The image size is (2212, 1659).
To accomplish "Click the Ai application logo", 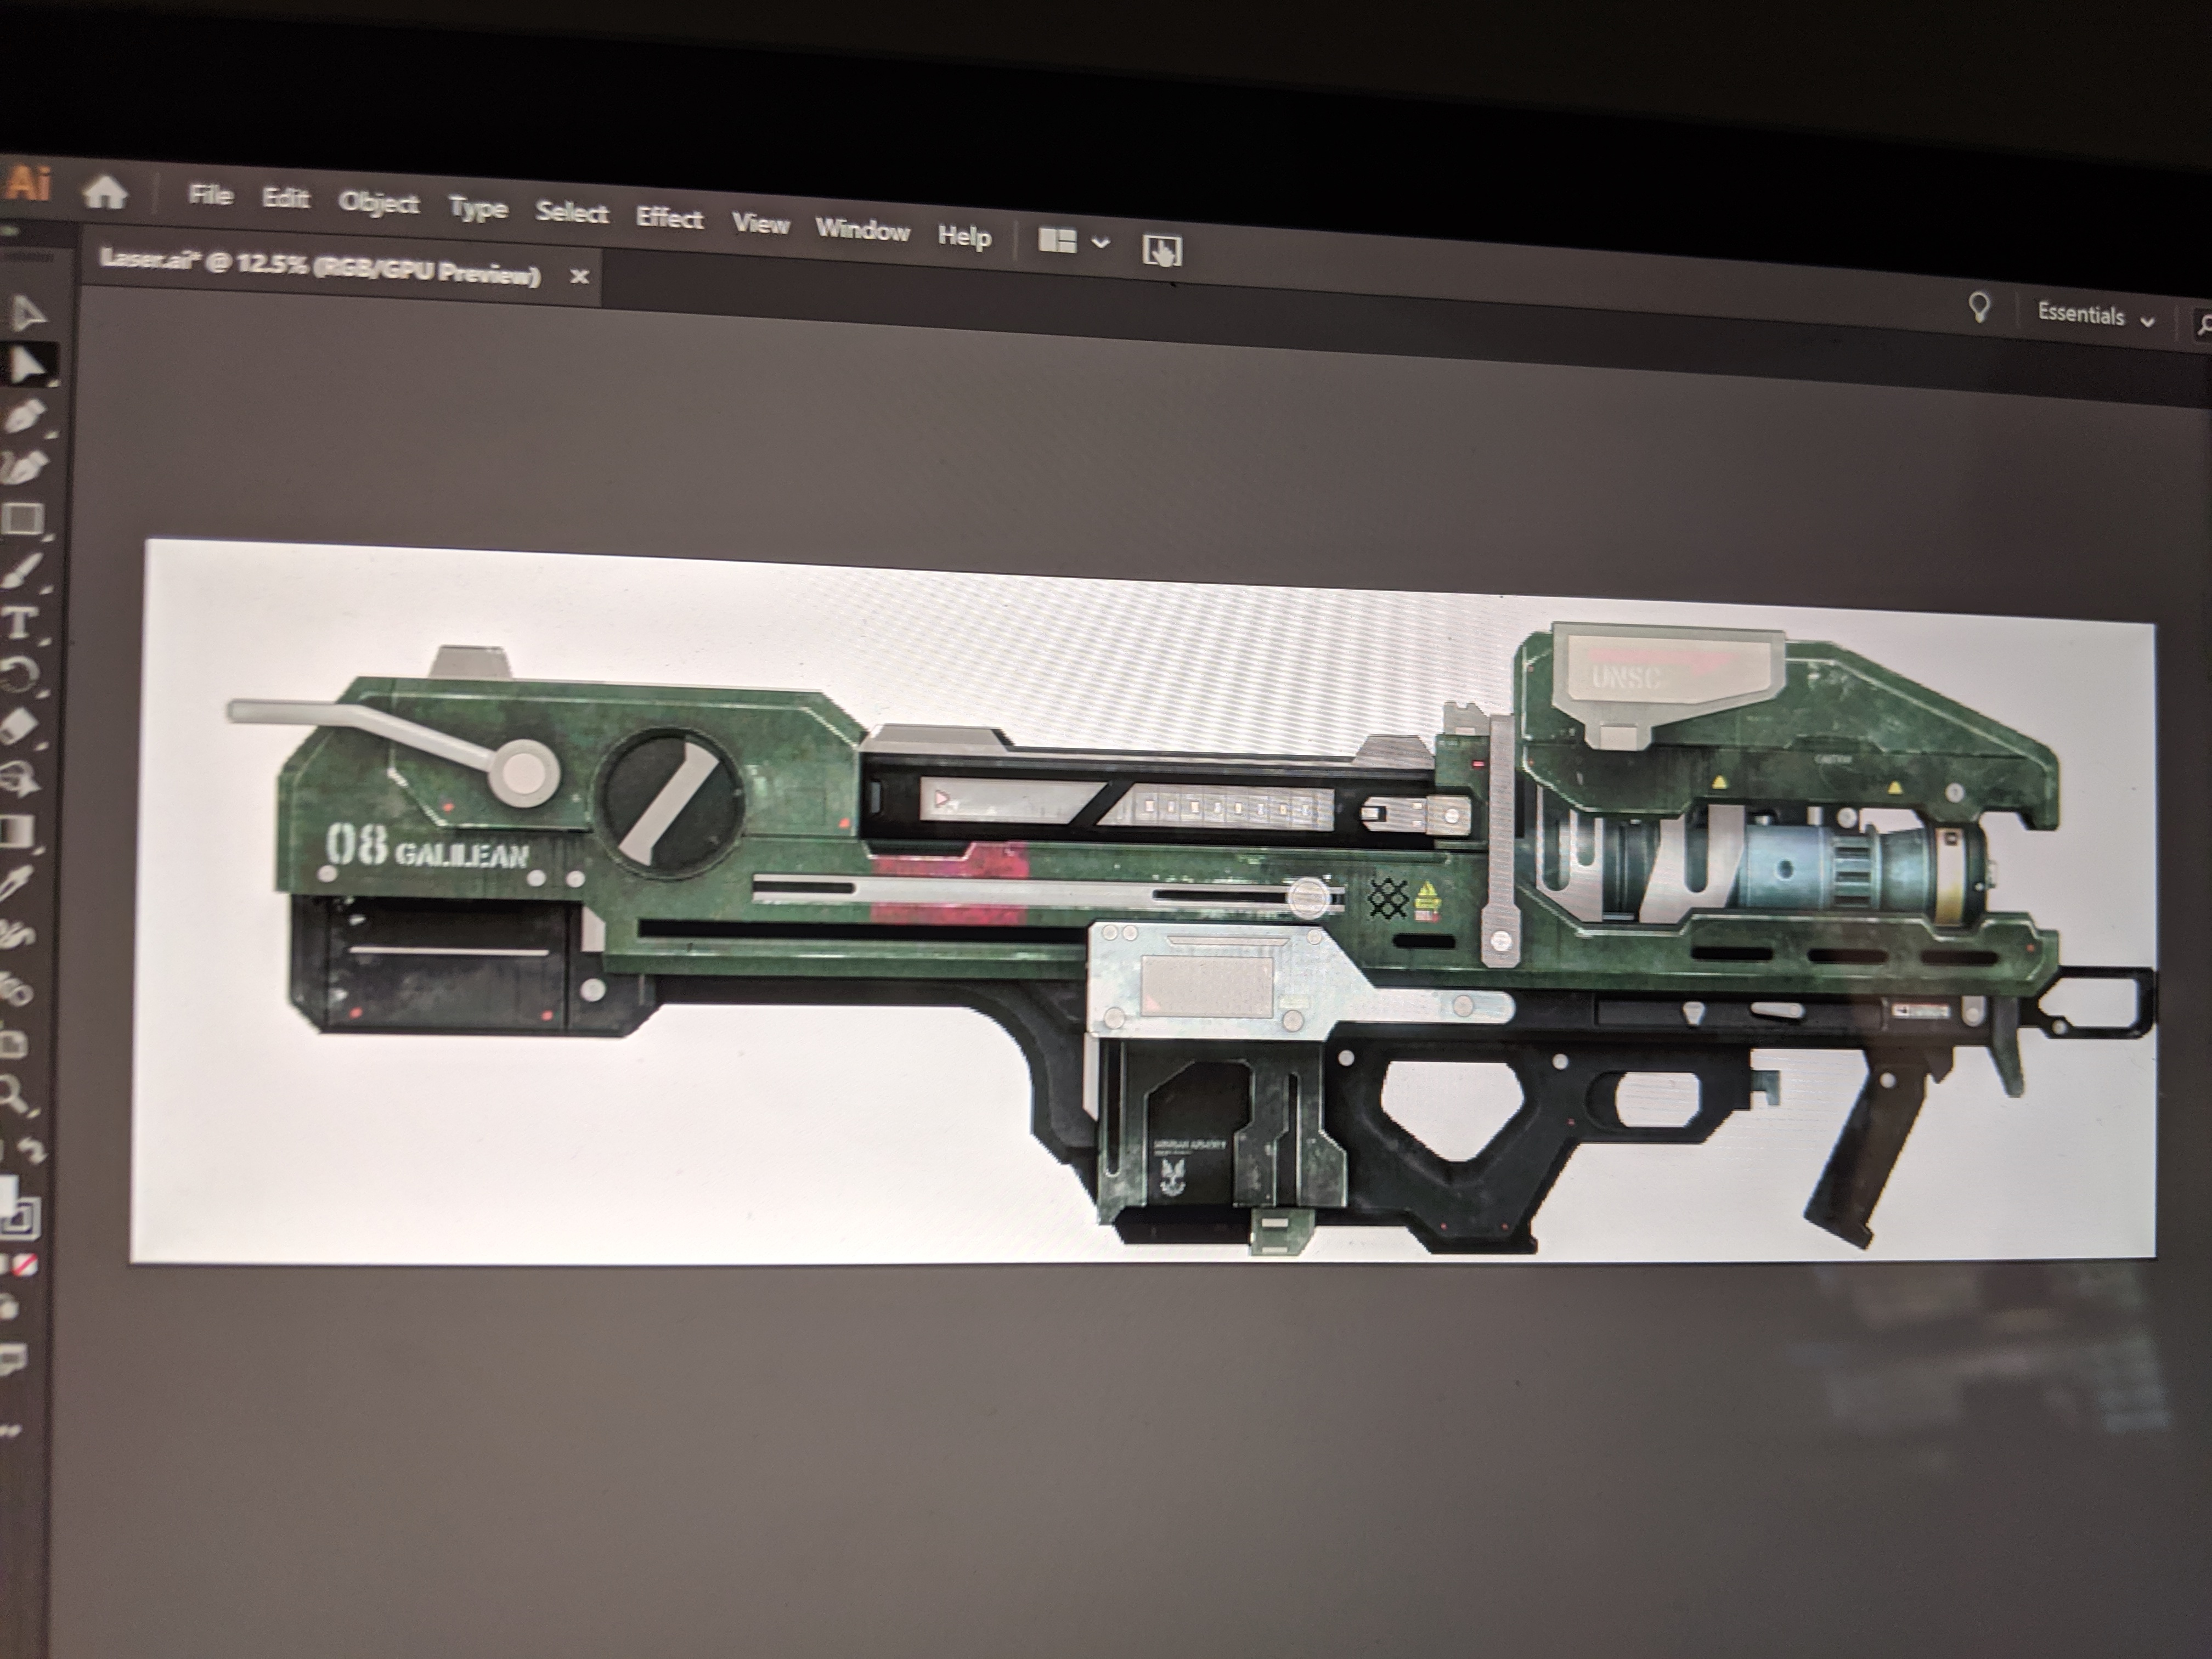I will pyautogui.click(x=27, y=184).
